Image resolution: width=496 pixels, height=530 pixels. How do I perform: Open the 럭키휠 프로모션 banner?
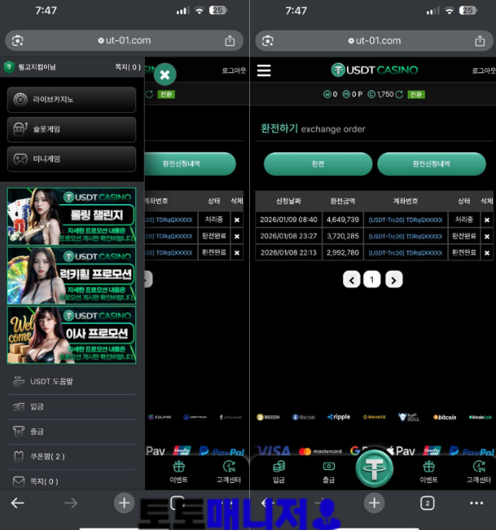pos(71,275)
